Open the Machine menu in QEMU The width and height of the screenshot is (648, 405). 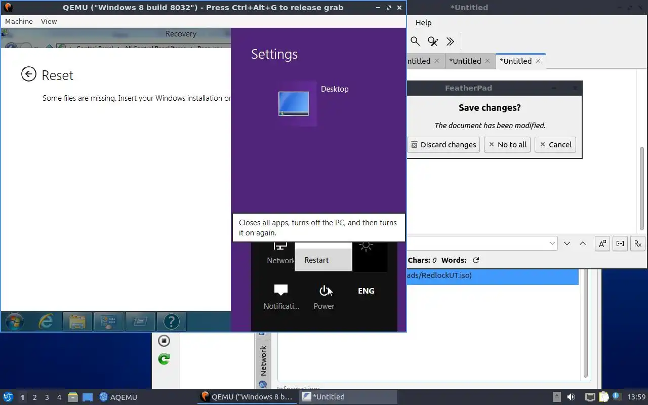[x=19, y=21]
